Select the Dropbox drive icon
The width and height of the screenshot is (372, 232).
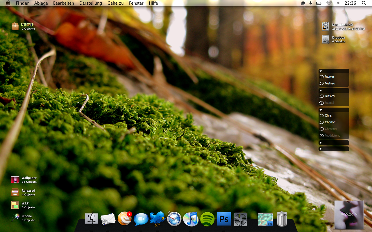tap(325, 39)
